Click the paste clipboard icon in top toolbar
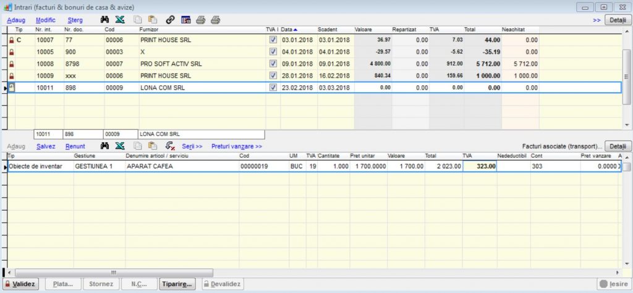 tap(152, 20)
